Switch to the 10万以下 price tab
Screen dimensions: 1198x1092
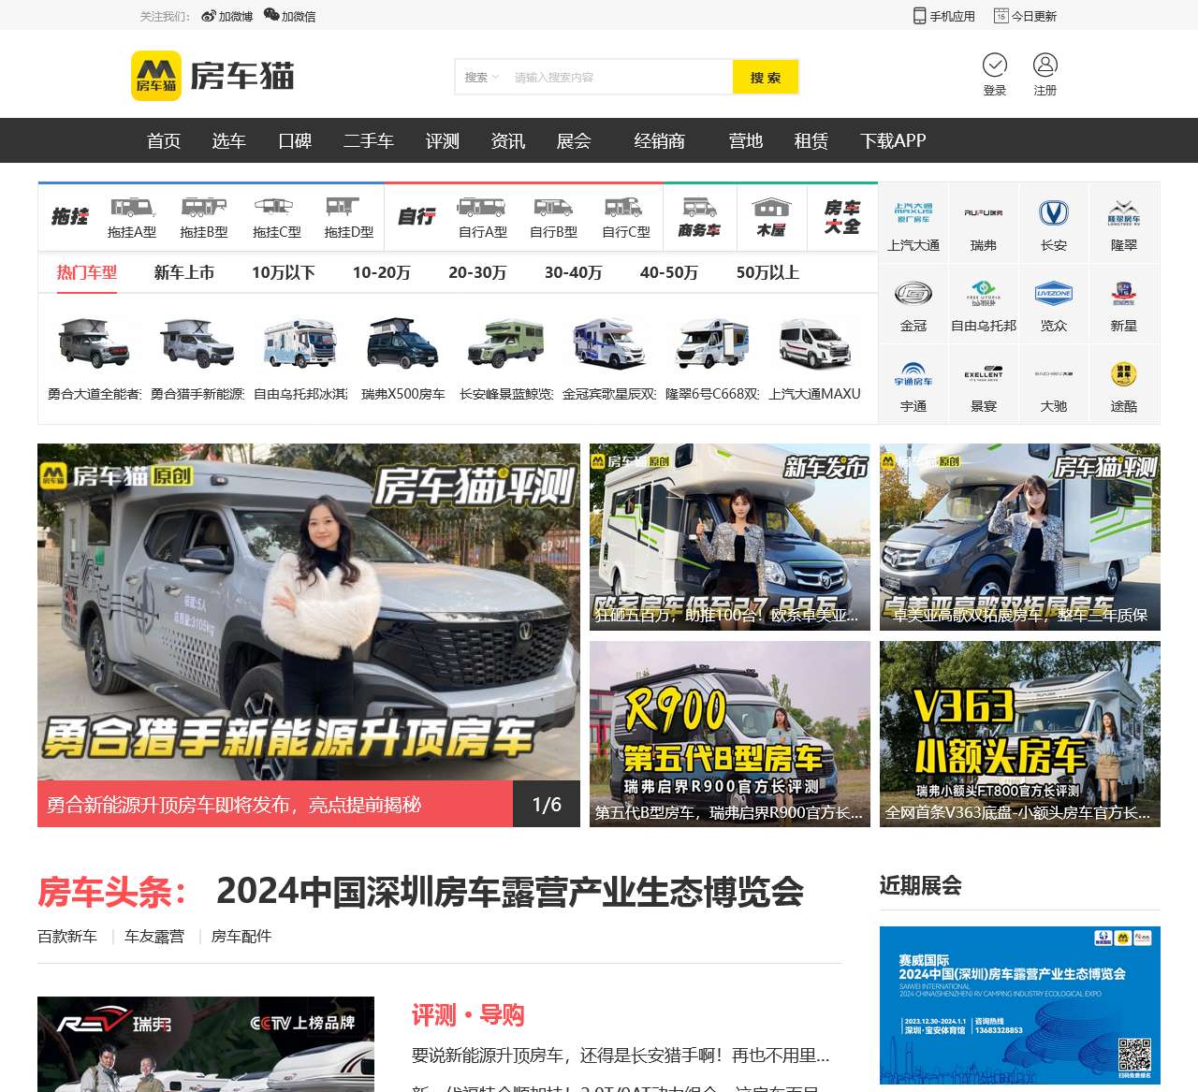[284, 272]
